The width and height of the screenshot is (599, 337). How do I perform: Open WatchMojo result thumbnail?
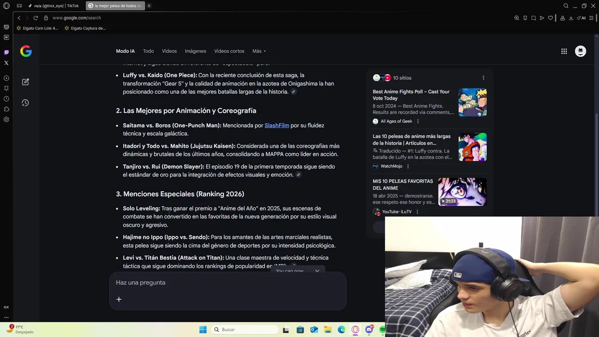tap(472, 147)
